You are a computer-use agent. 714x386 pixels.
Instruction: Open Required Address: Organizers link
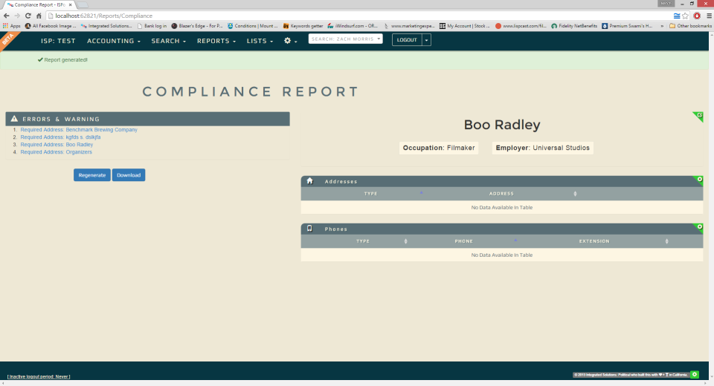click(x=56, y=152)
